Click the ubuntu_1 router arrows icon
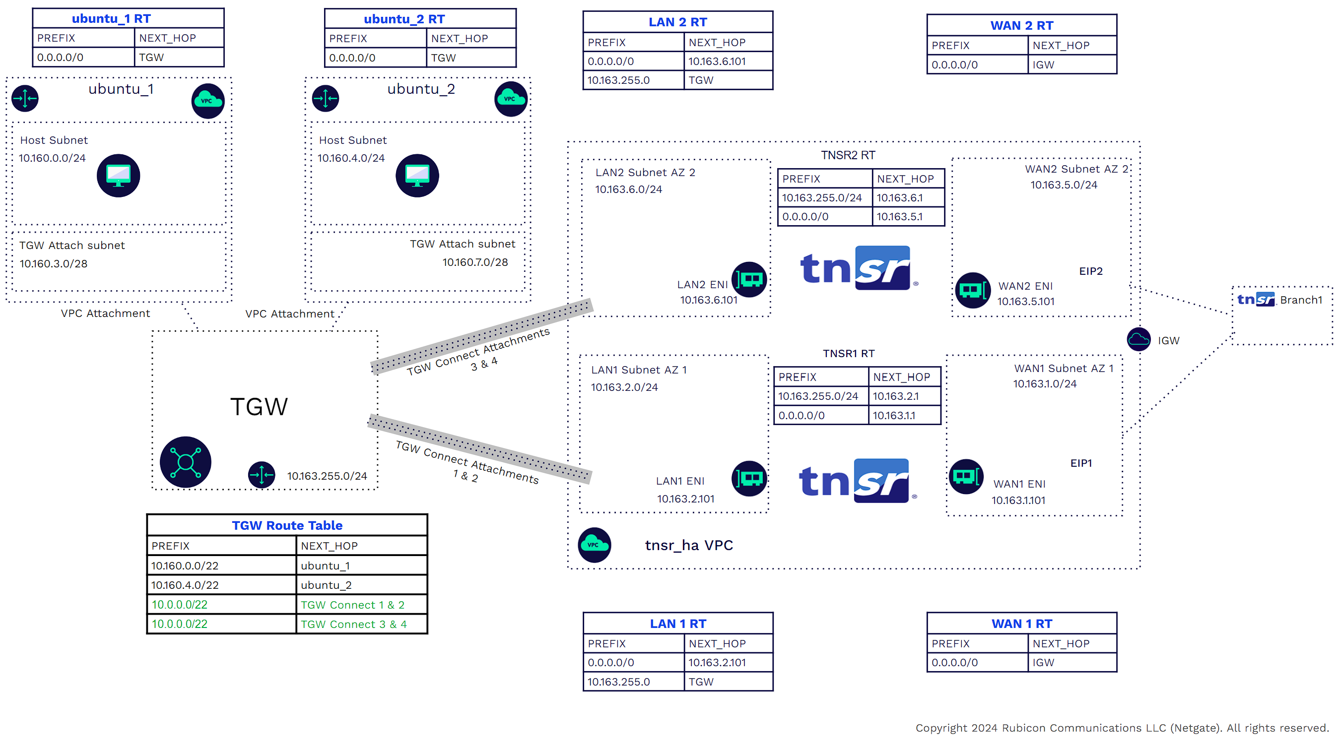The image size is (1340, 751). coord(25,98)
